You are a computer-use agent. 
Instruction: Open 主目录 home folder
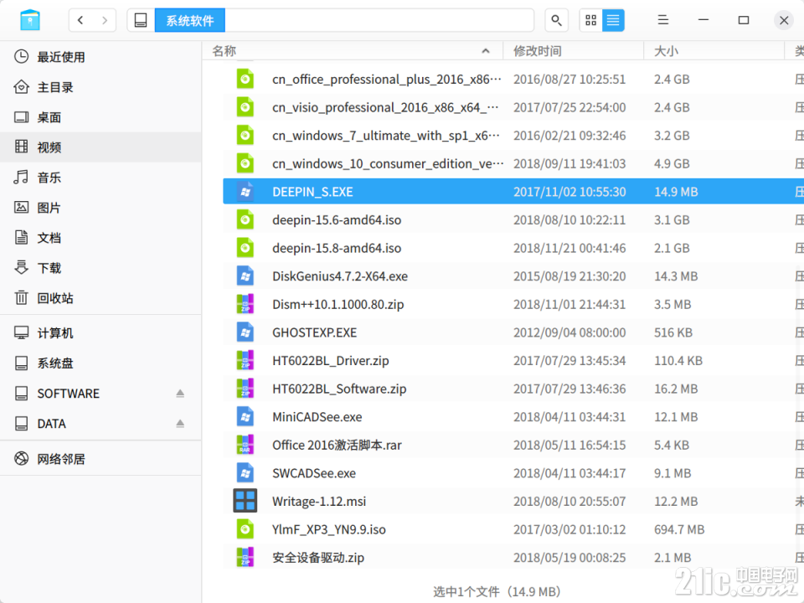(100, 87)
